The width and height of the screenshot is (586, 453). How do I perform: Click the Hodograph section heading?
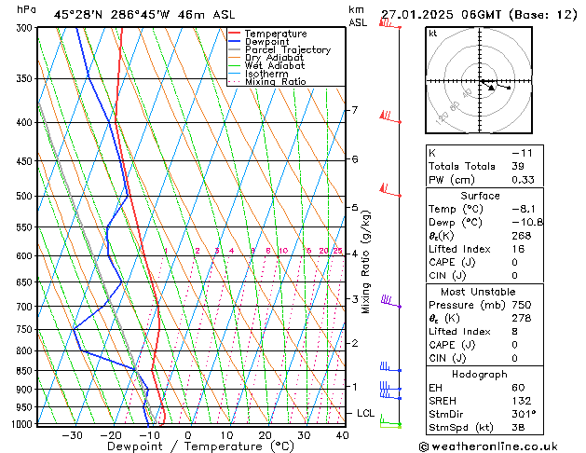480,374
